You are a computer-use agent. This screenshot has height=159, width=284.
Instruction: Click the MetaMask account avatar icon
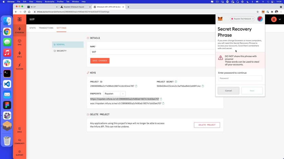(260, 19)
